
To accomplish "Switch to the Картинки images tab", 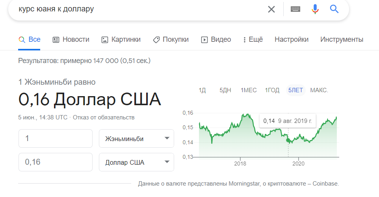I will coord(121,39).
